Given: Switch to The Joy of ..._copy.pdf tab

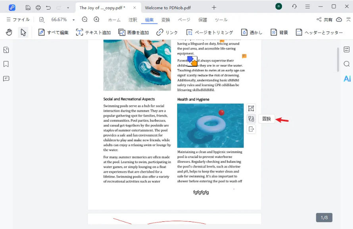Looking at the screenshot, I should click(x=102, y=8).
